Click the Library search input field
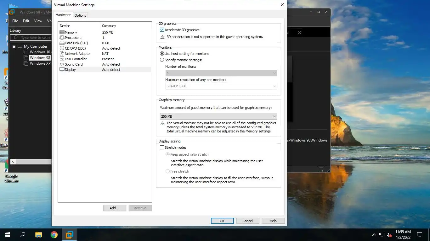 tap(31, 38)
